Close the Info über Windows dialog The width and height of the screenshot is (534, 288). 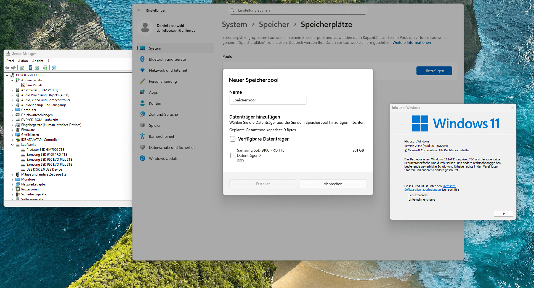[512, 107]
